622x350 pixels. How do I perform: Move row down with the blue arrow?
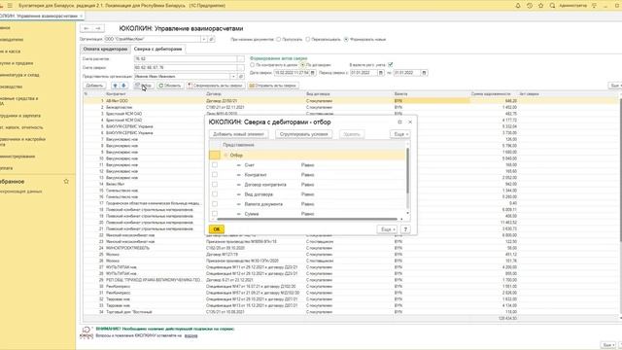[x=123, y=86]
